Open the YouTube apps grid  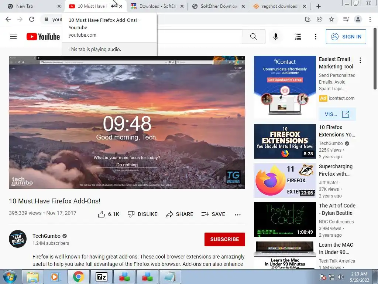[298, 37]
